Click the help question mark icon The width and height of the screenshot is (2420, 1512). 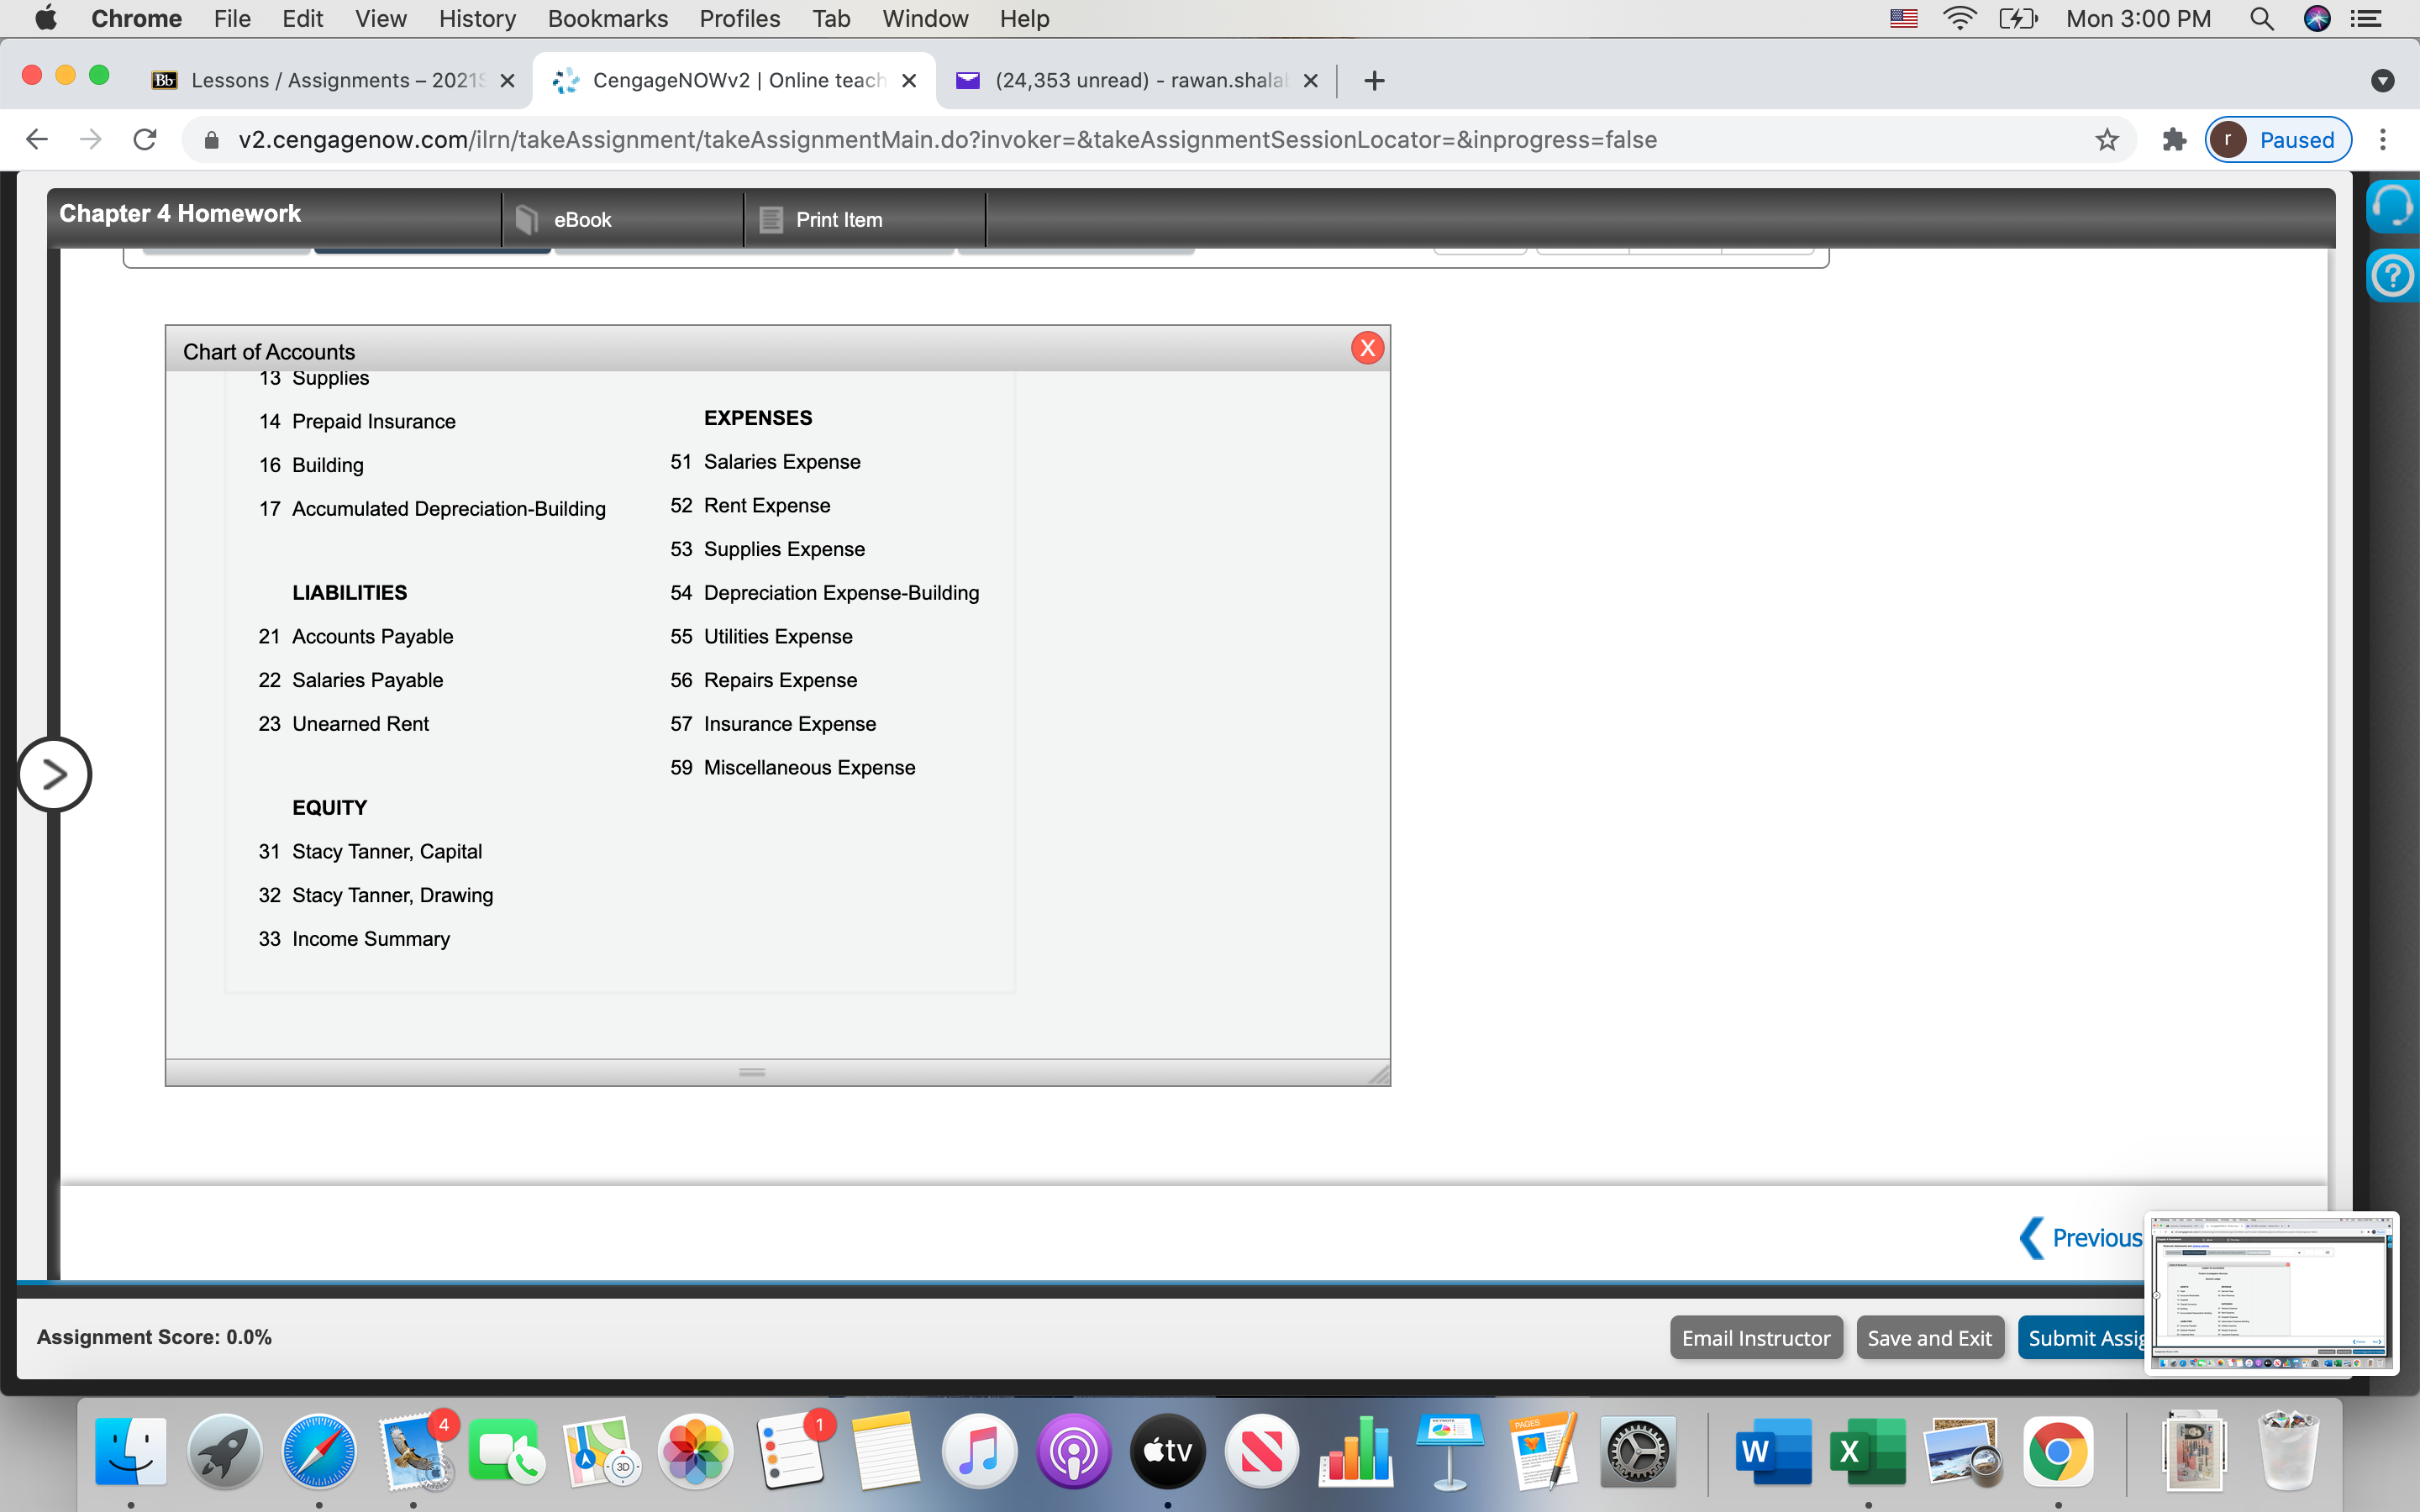[2393, 275]
